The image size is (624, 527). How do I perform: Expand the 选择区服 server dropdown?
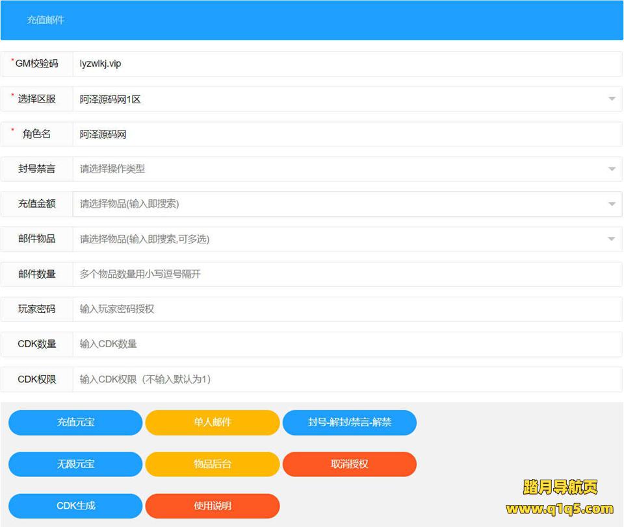[346, 99]
